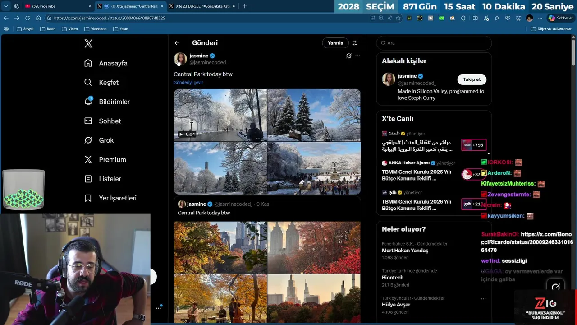Open Copilot Sohbet et button
Screen dimensions: 577x325
click(560, 18)
